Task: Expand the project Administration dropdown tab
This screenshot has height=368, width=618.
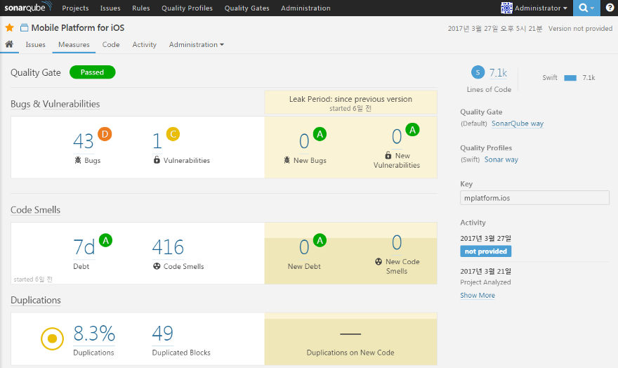Action: [x=196, y=44]
